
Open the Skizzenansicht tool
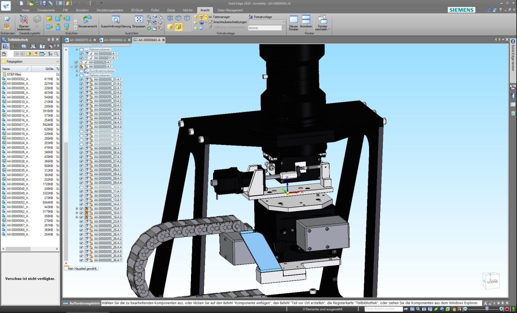(x=87, y=20)
